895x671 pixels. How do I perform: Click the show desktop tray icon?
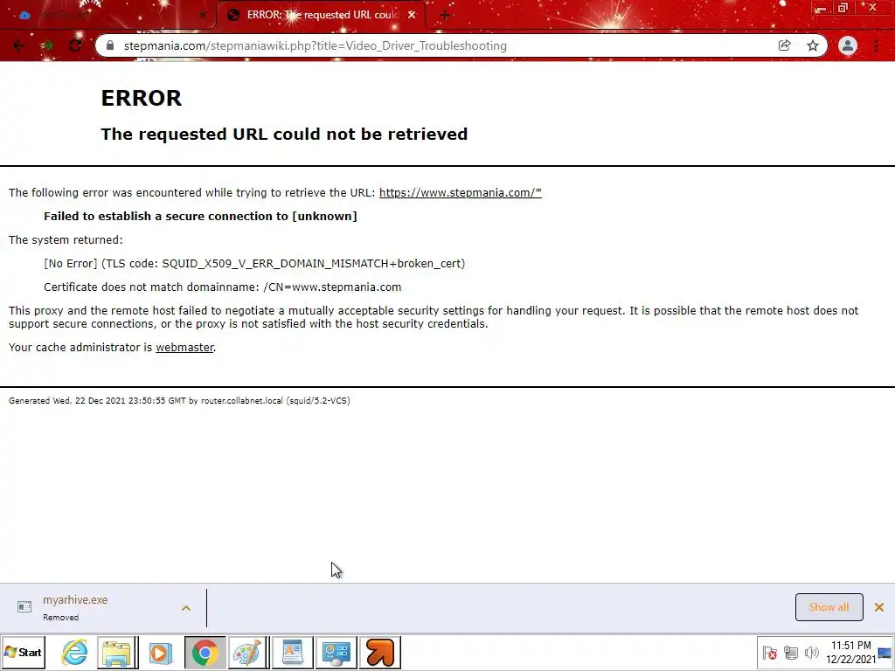[885, 653]
